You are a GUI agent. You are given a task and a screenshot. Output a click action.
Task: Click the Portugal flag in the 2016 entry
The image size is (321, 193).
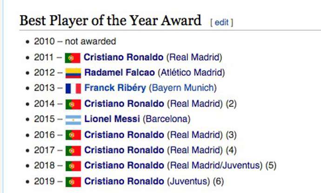coord(73,135)
